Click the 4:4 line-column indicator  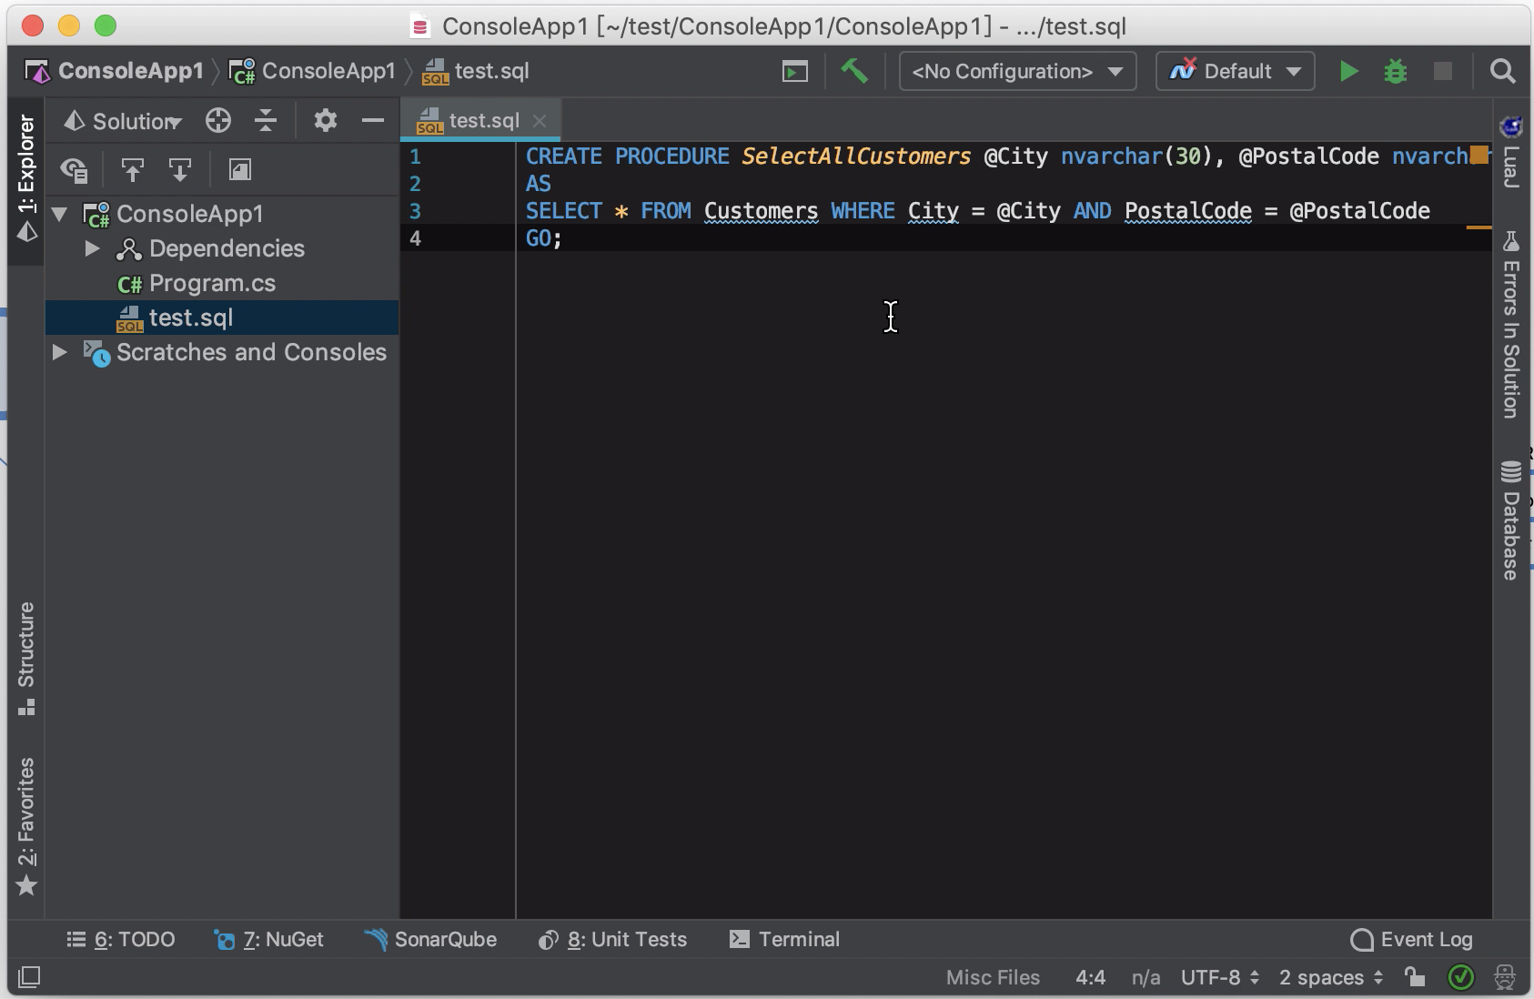pos(1090,977)
